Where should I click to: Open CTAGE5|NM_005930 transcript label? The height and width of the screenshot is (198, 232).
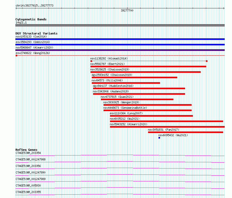[x=28, y=185]
